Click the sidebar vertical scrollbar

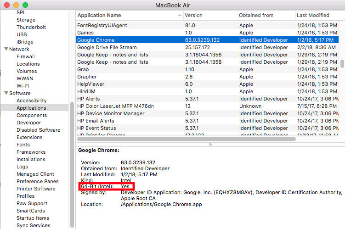tap(72, 165)
